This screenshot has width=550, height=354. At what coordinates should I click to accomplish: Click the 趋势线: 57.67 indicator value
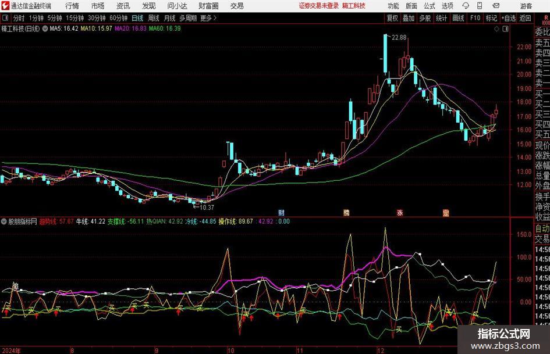pos(56,221)
